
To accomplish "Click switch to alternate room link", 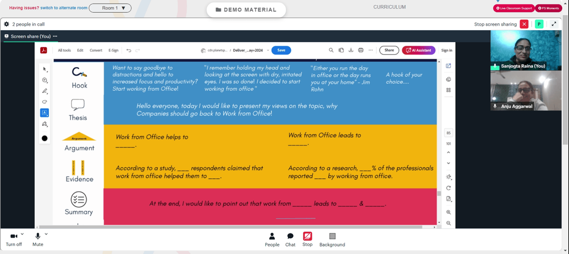I will tap(64, 7).
